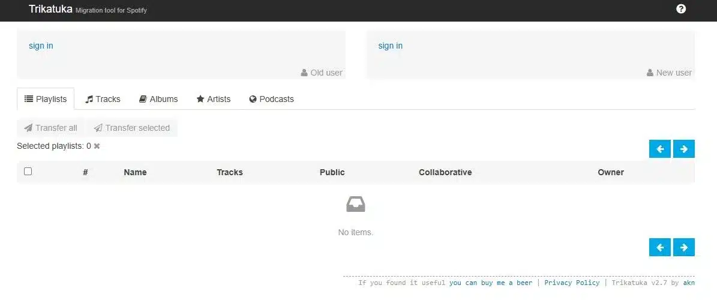Click the bottom previous page arrow button
Viewport: 717px width, 300px height.
pos(660,247)
